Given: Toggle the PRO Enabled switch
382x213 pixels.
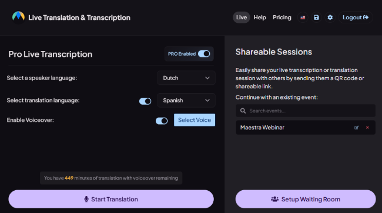Looking at the screenshot, I should [x=204, y=54].
